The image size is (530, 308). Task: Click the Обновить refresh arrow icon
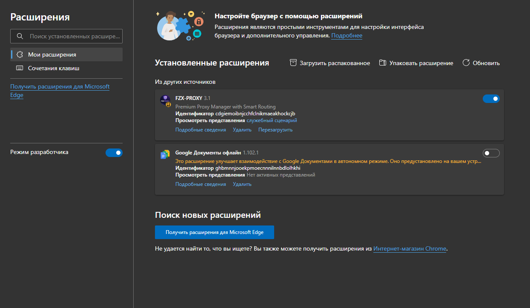466,63
